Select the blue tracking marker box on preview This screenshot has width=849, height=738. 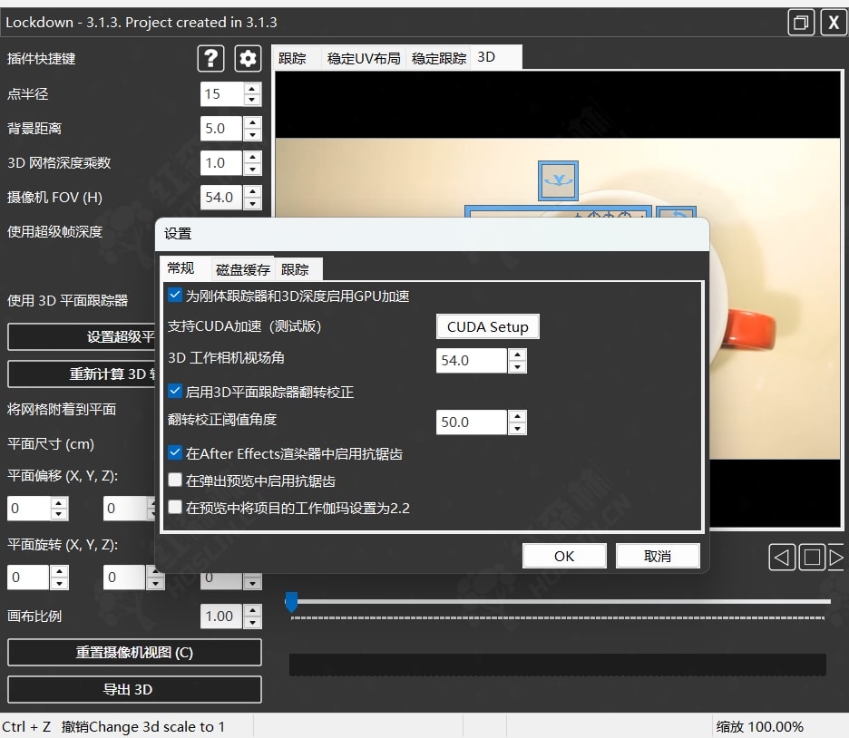[558, 180]
